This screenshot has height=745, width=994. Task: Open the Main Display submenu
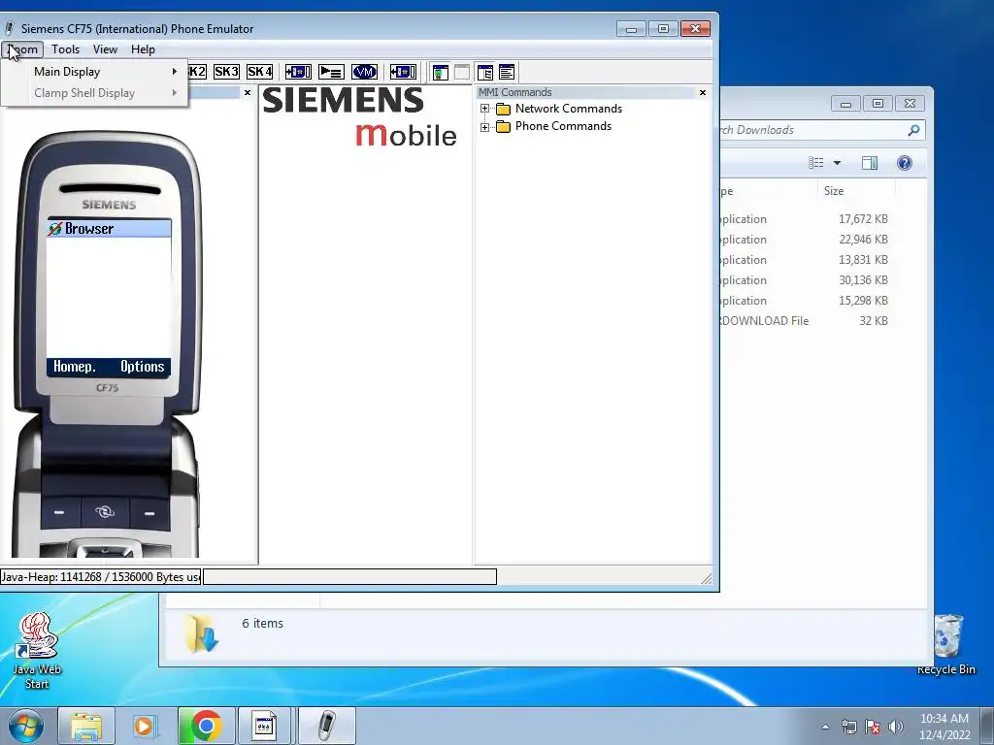click(x=94, y=72)
